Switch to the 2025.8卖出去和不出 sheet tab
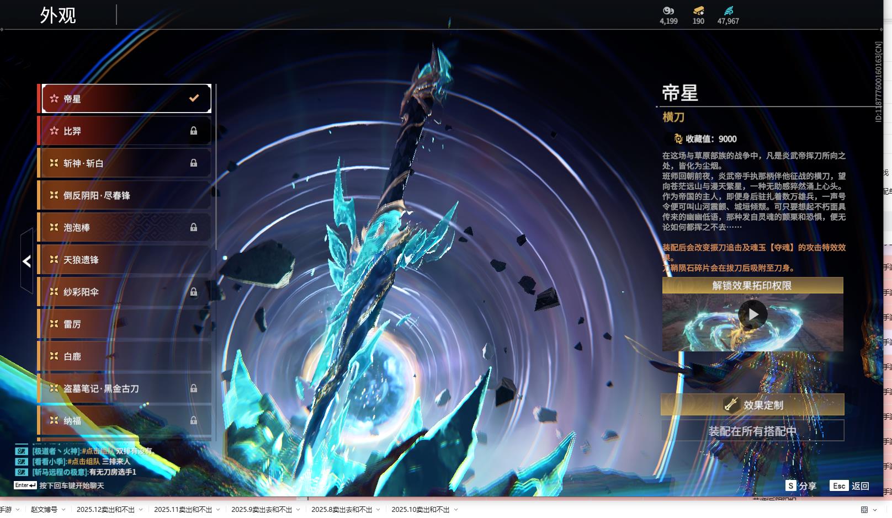Image resolution: width=892 pixels, height=518 pixels. click(x=342, y=510)
